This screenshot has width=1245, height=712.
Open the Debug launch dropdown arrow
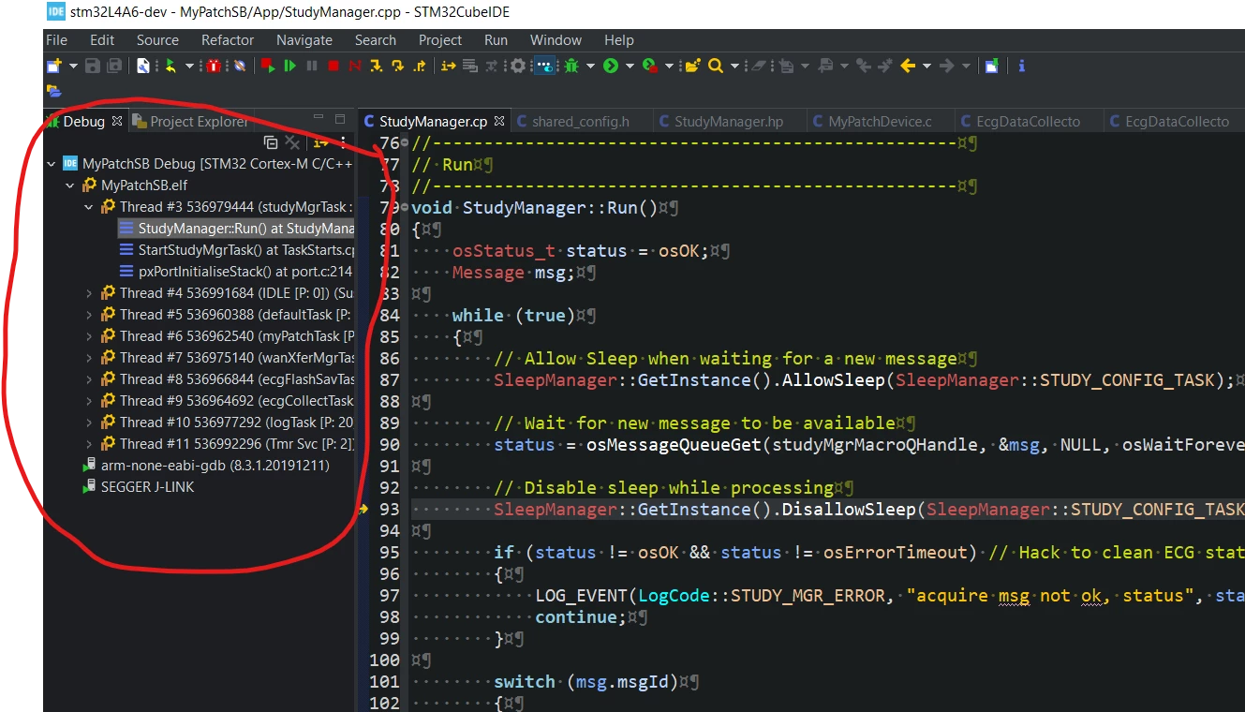pos(590,66)
